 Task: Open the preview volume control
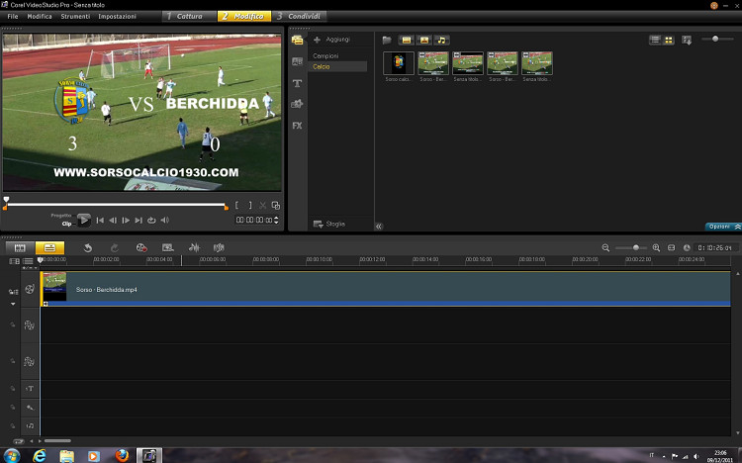(x=164, y=221)
